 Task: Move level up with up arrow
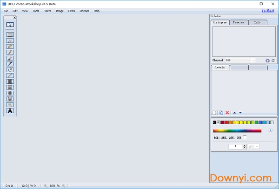[x=234, y=113]
